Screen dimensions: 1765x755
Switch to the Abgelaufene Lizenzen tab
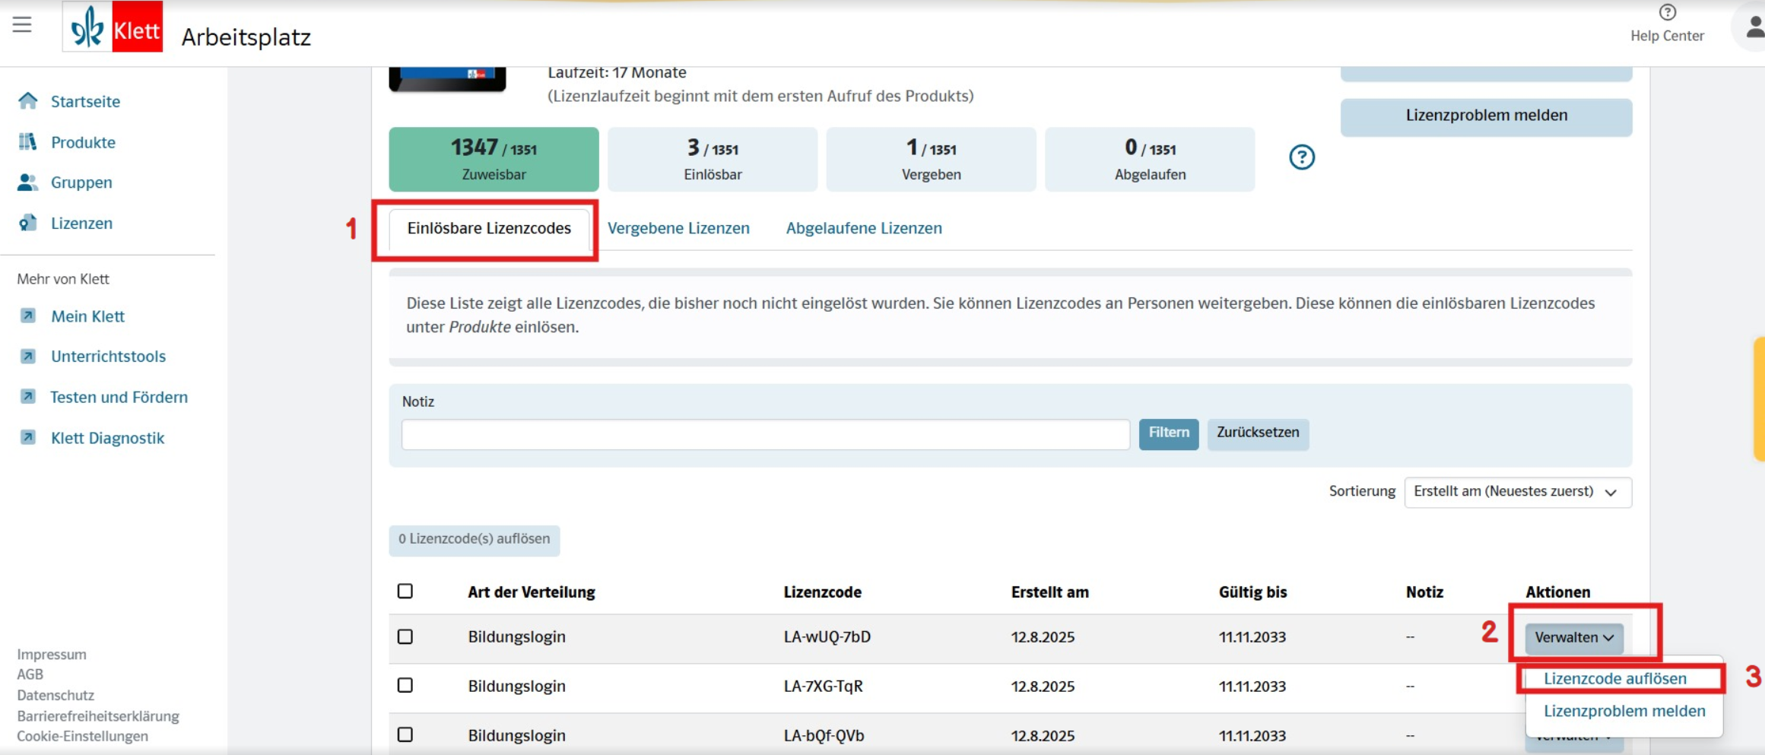[864, 228]
